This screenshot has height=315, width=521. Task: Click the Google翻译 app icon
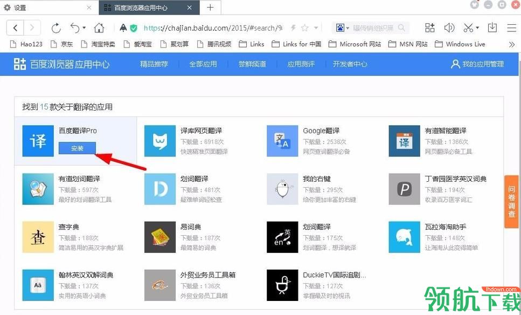[282, 141]
